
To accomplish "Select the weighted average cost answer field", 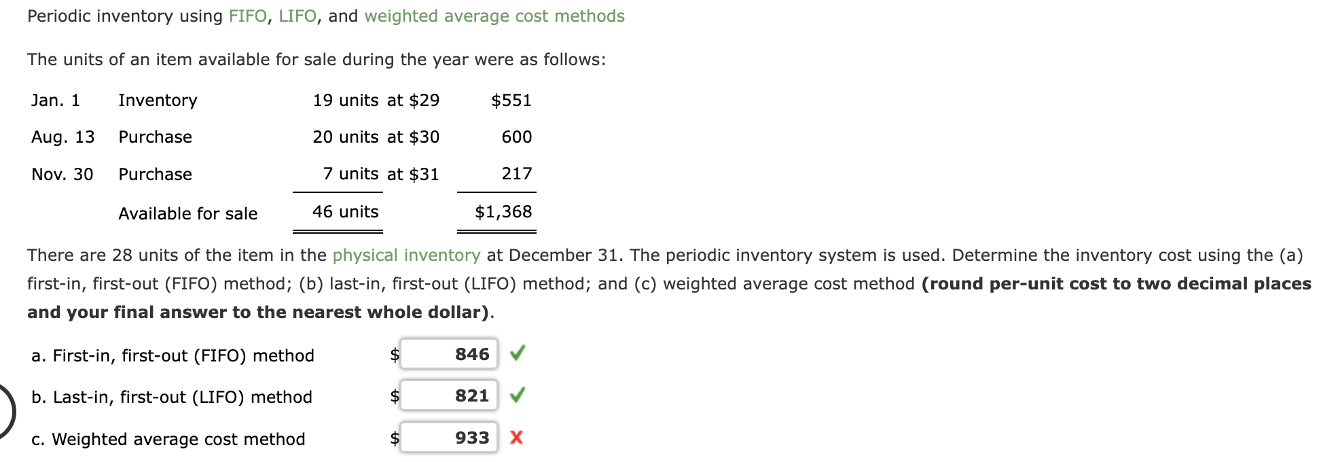I will (449, 438).
